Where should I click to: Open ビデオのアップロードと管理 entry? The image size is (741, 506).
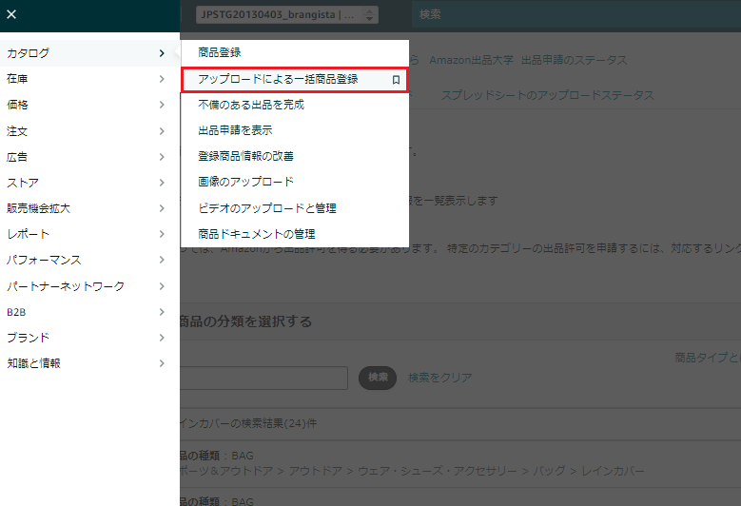pyautogui.click(x=266, y=207)
